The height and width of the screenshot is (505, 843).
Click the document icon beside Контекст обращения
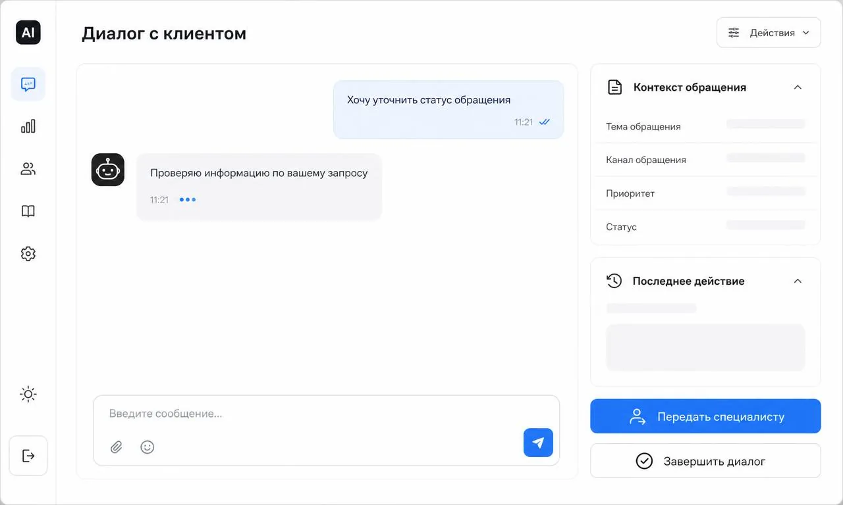click(614, 87)
